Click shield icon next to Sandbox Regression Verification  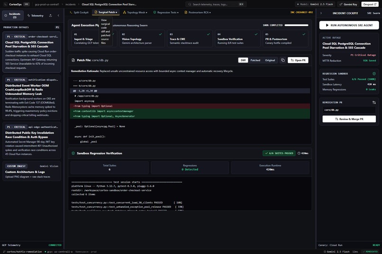(73, 153)
